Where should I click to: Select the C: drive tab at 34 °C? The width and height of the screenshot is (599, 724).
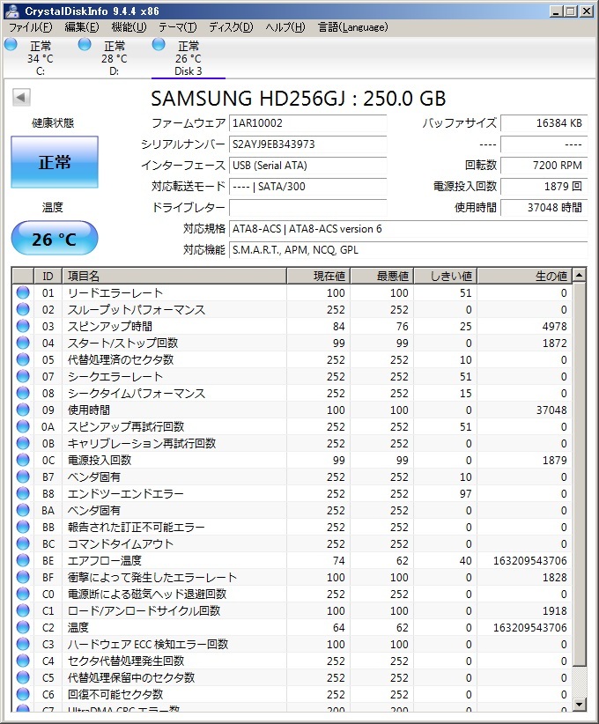[41, 58]
